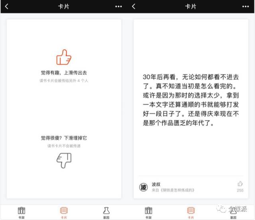Click the orange thumbs-up icon
The height and width of the screenshot is (220, 255).
64,57
